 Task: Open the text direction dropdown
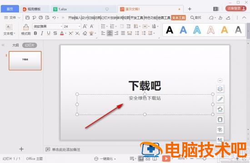point(137,26)
